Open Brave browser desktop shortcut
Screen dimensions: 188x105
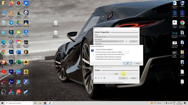pos(4,63)
